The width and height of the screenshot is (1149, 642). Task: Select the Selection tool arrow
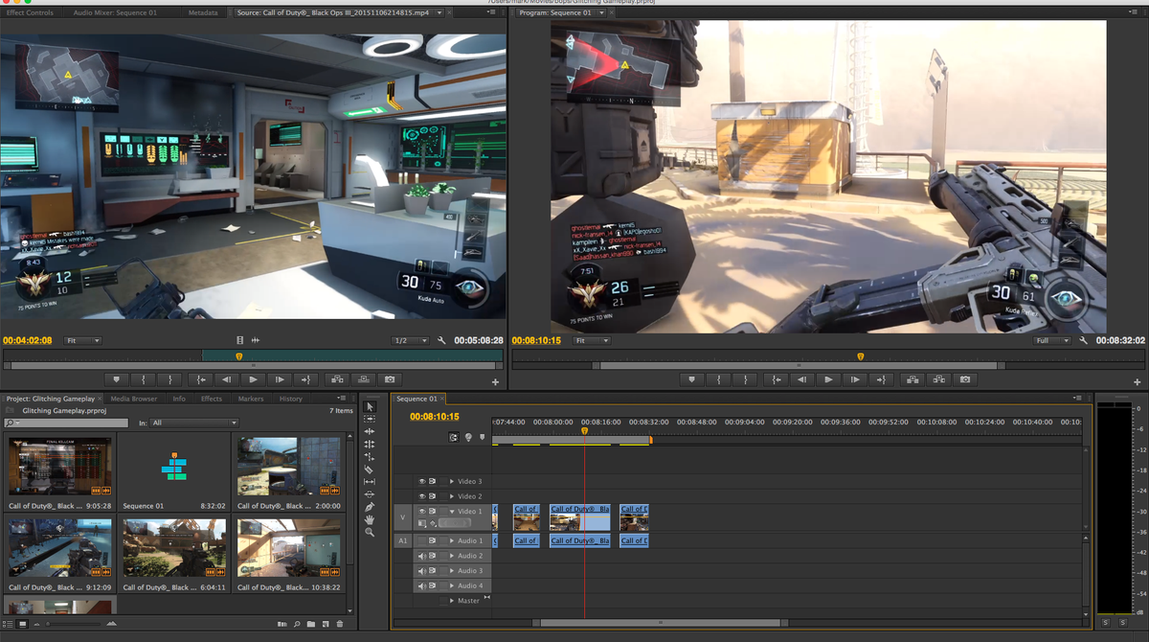coord(370,407)
